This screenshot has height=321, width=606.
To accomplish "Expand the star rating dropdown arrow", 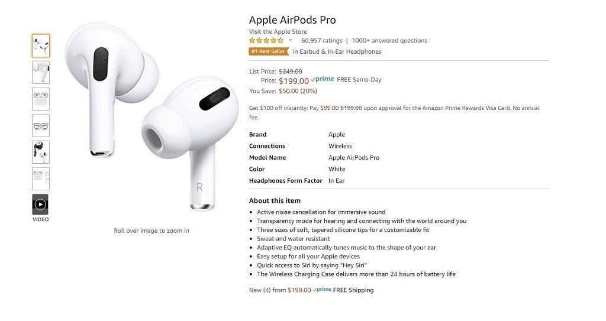I will coord(290,40).
